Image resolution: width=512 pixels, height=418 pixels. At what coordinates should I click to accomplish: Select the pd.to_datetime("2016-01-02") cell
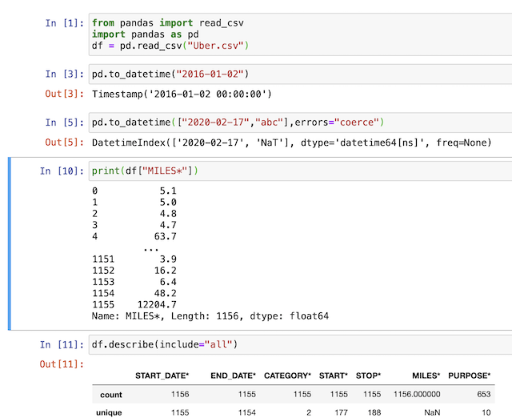click(x=301, y=74)
